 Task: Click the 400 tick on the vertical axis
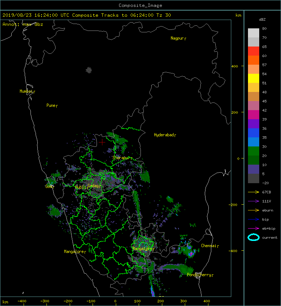tap(235, 67)
